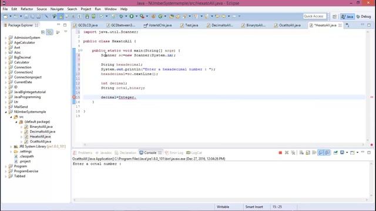Open the Refactor menu
376x211 pixels.
pyautogui.click(x=26, y=9)
